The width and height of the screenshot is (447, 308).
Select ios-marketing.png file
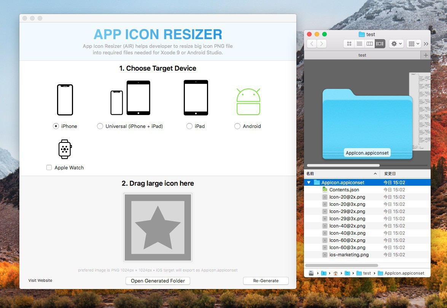coord(367,255)
